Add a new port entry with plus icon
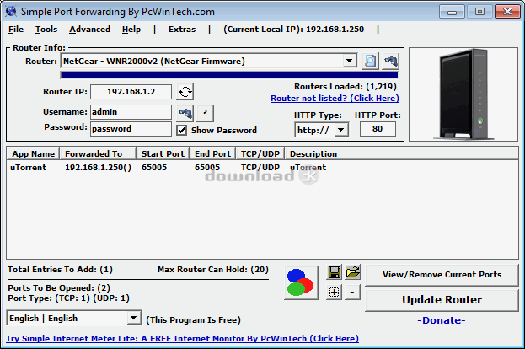525x349 pixels. (335, 292)
